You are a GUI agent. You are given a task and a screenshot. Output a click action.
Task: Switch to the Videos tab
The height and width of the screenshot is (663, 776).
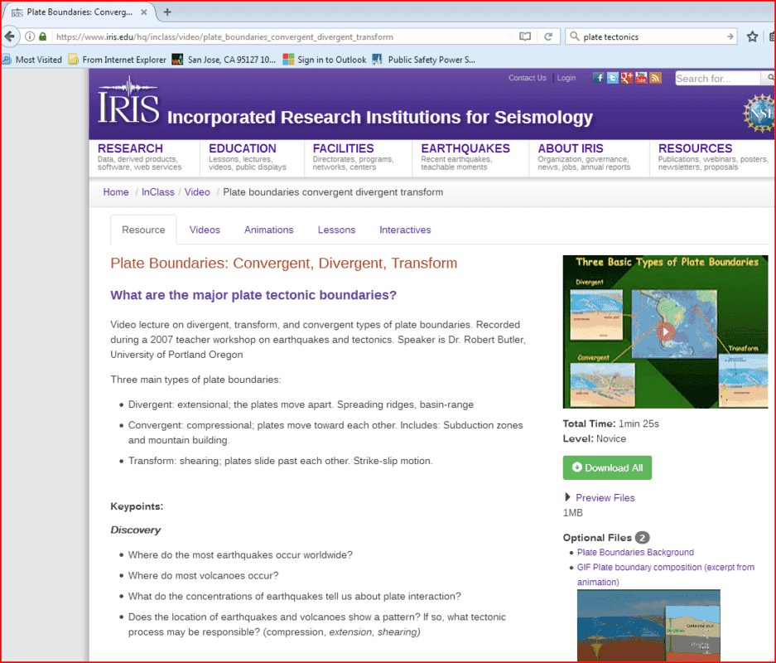[205, 230]
